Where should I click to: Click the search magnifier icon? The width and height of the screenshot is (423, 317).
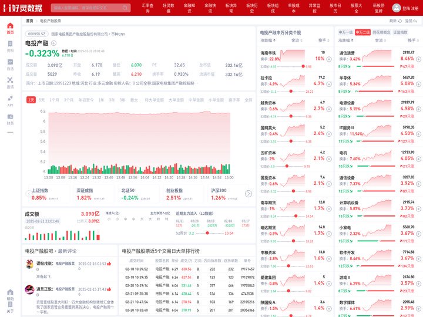125,8
